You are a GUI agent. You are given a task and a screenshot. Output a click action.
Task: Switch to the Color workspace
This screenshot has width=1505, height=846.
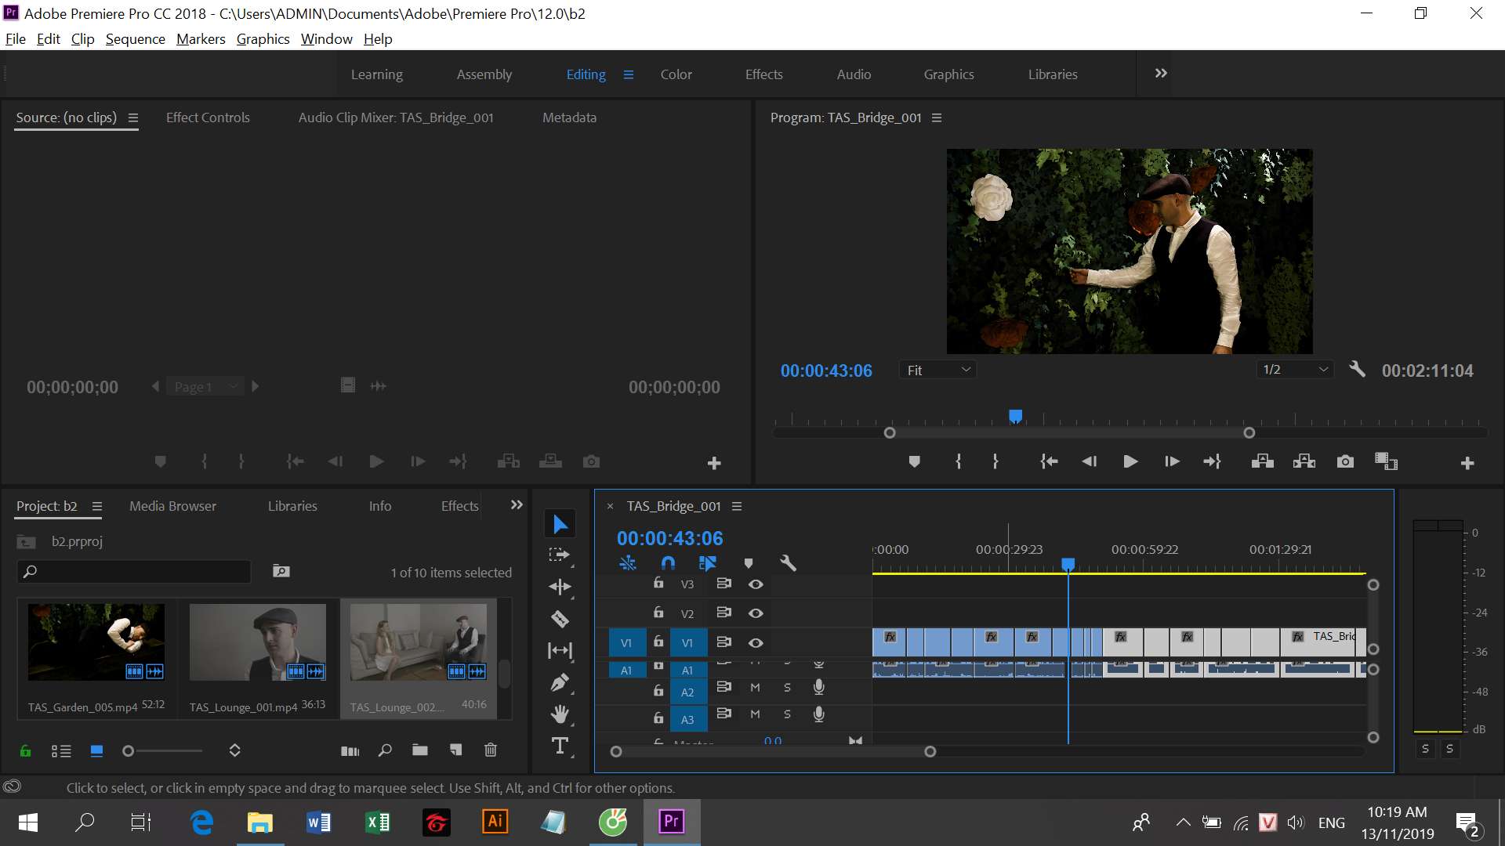pos(676,74)
